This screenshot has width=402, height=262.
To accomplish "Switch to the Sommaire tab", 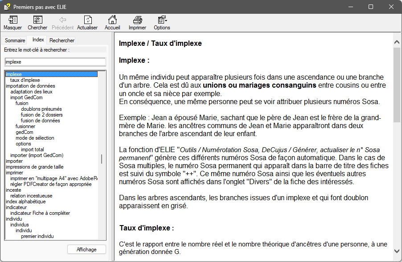I will (x=15, y=40).
